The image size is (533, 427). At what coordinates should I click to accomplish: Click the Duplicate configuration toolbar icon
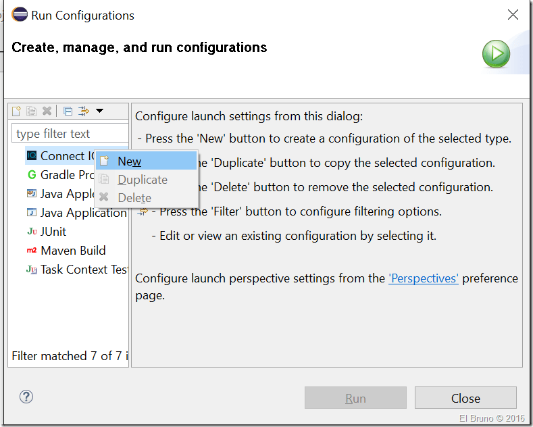coord(31,111)
